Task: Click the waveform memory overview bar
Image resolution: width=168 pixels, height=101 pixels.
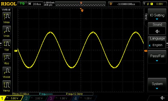Action: coord(80,4)
